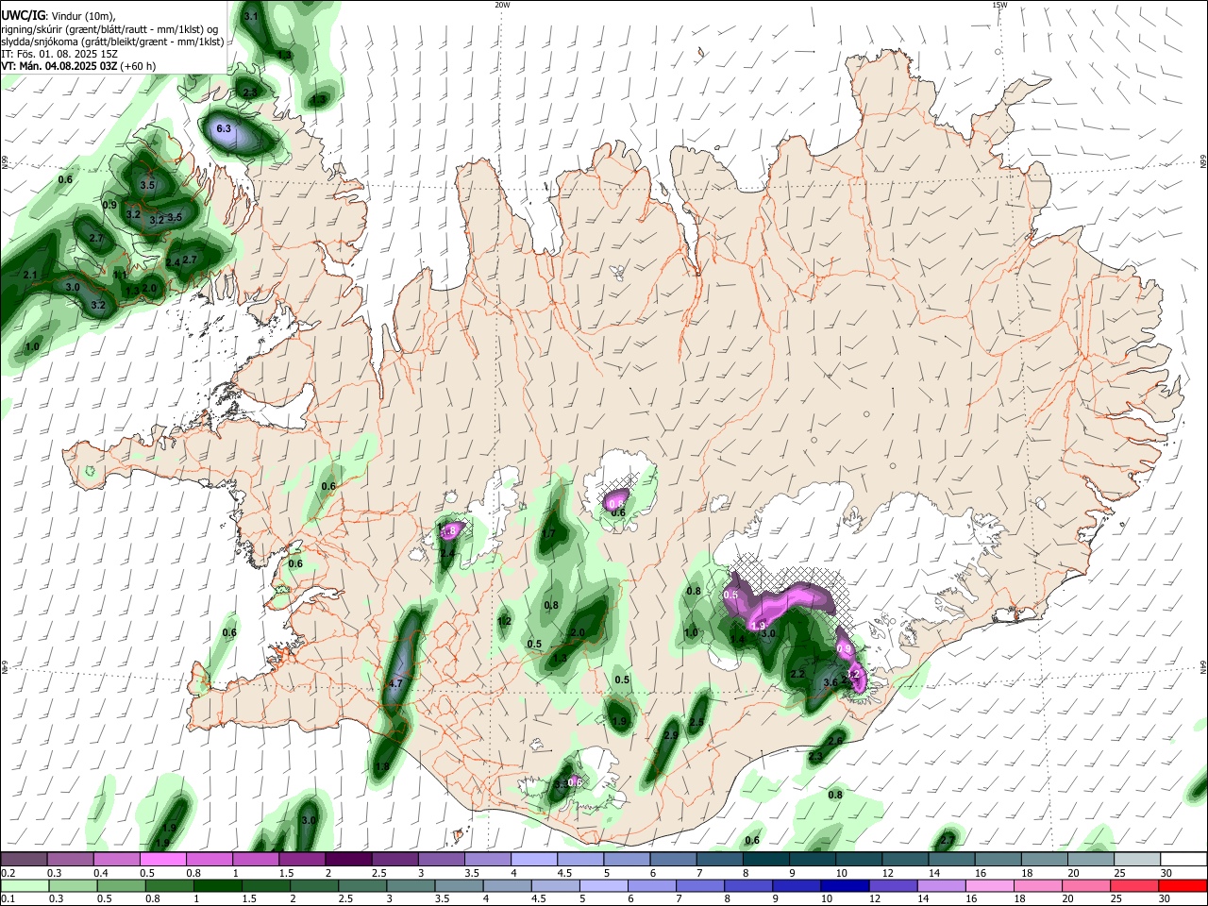This screenshot has width=1208, height=906.
Task: Click the dark teal 8–9 snow swatch
Action: [766, 860]
